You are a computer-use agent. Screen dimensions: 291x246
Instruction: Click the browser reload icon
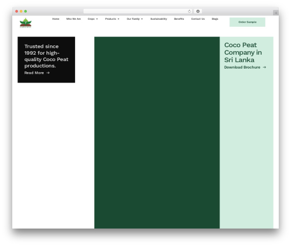[189, 11]
